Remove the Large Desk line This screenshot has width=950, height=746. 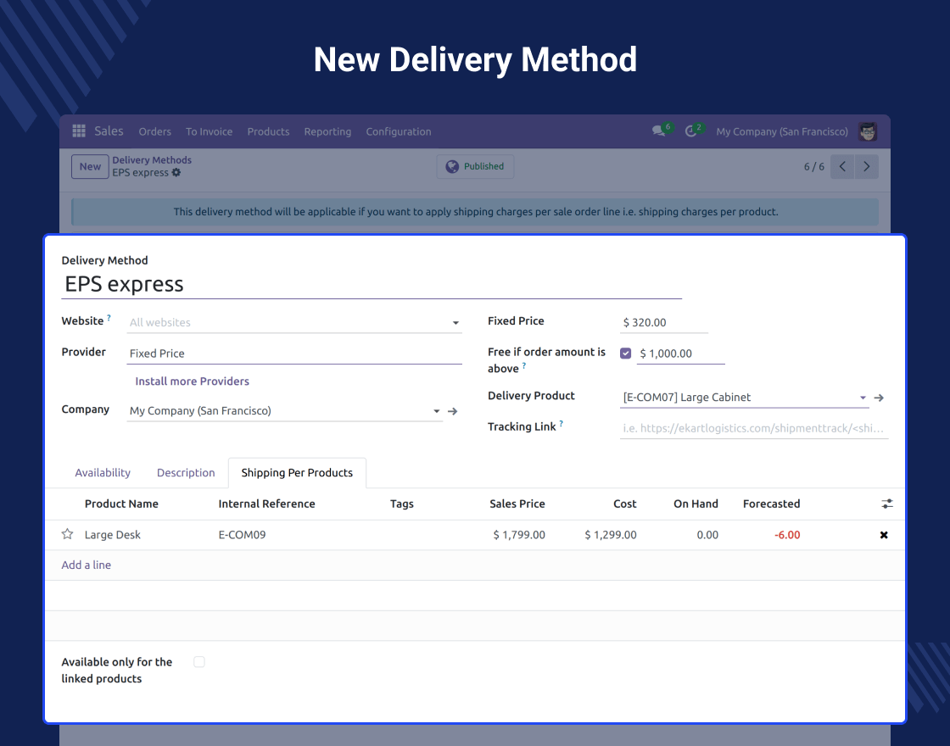[x=884, y=535]
